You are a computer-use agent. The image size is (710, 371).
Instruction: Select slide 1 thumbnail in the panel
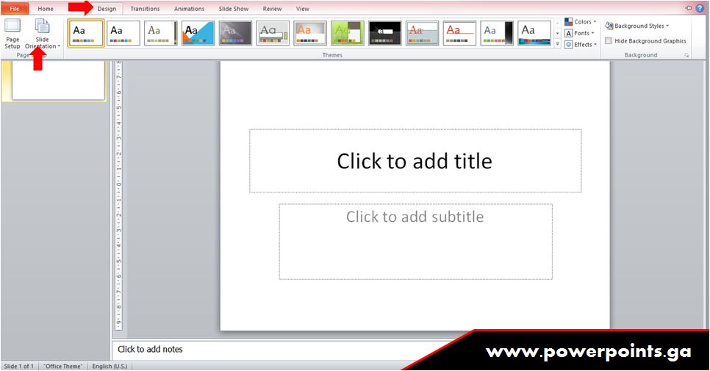pos(58,81)
